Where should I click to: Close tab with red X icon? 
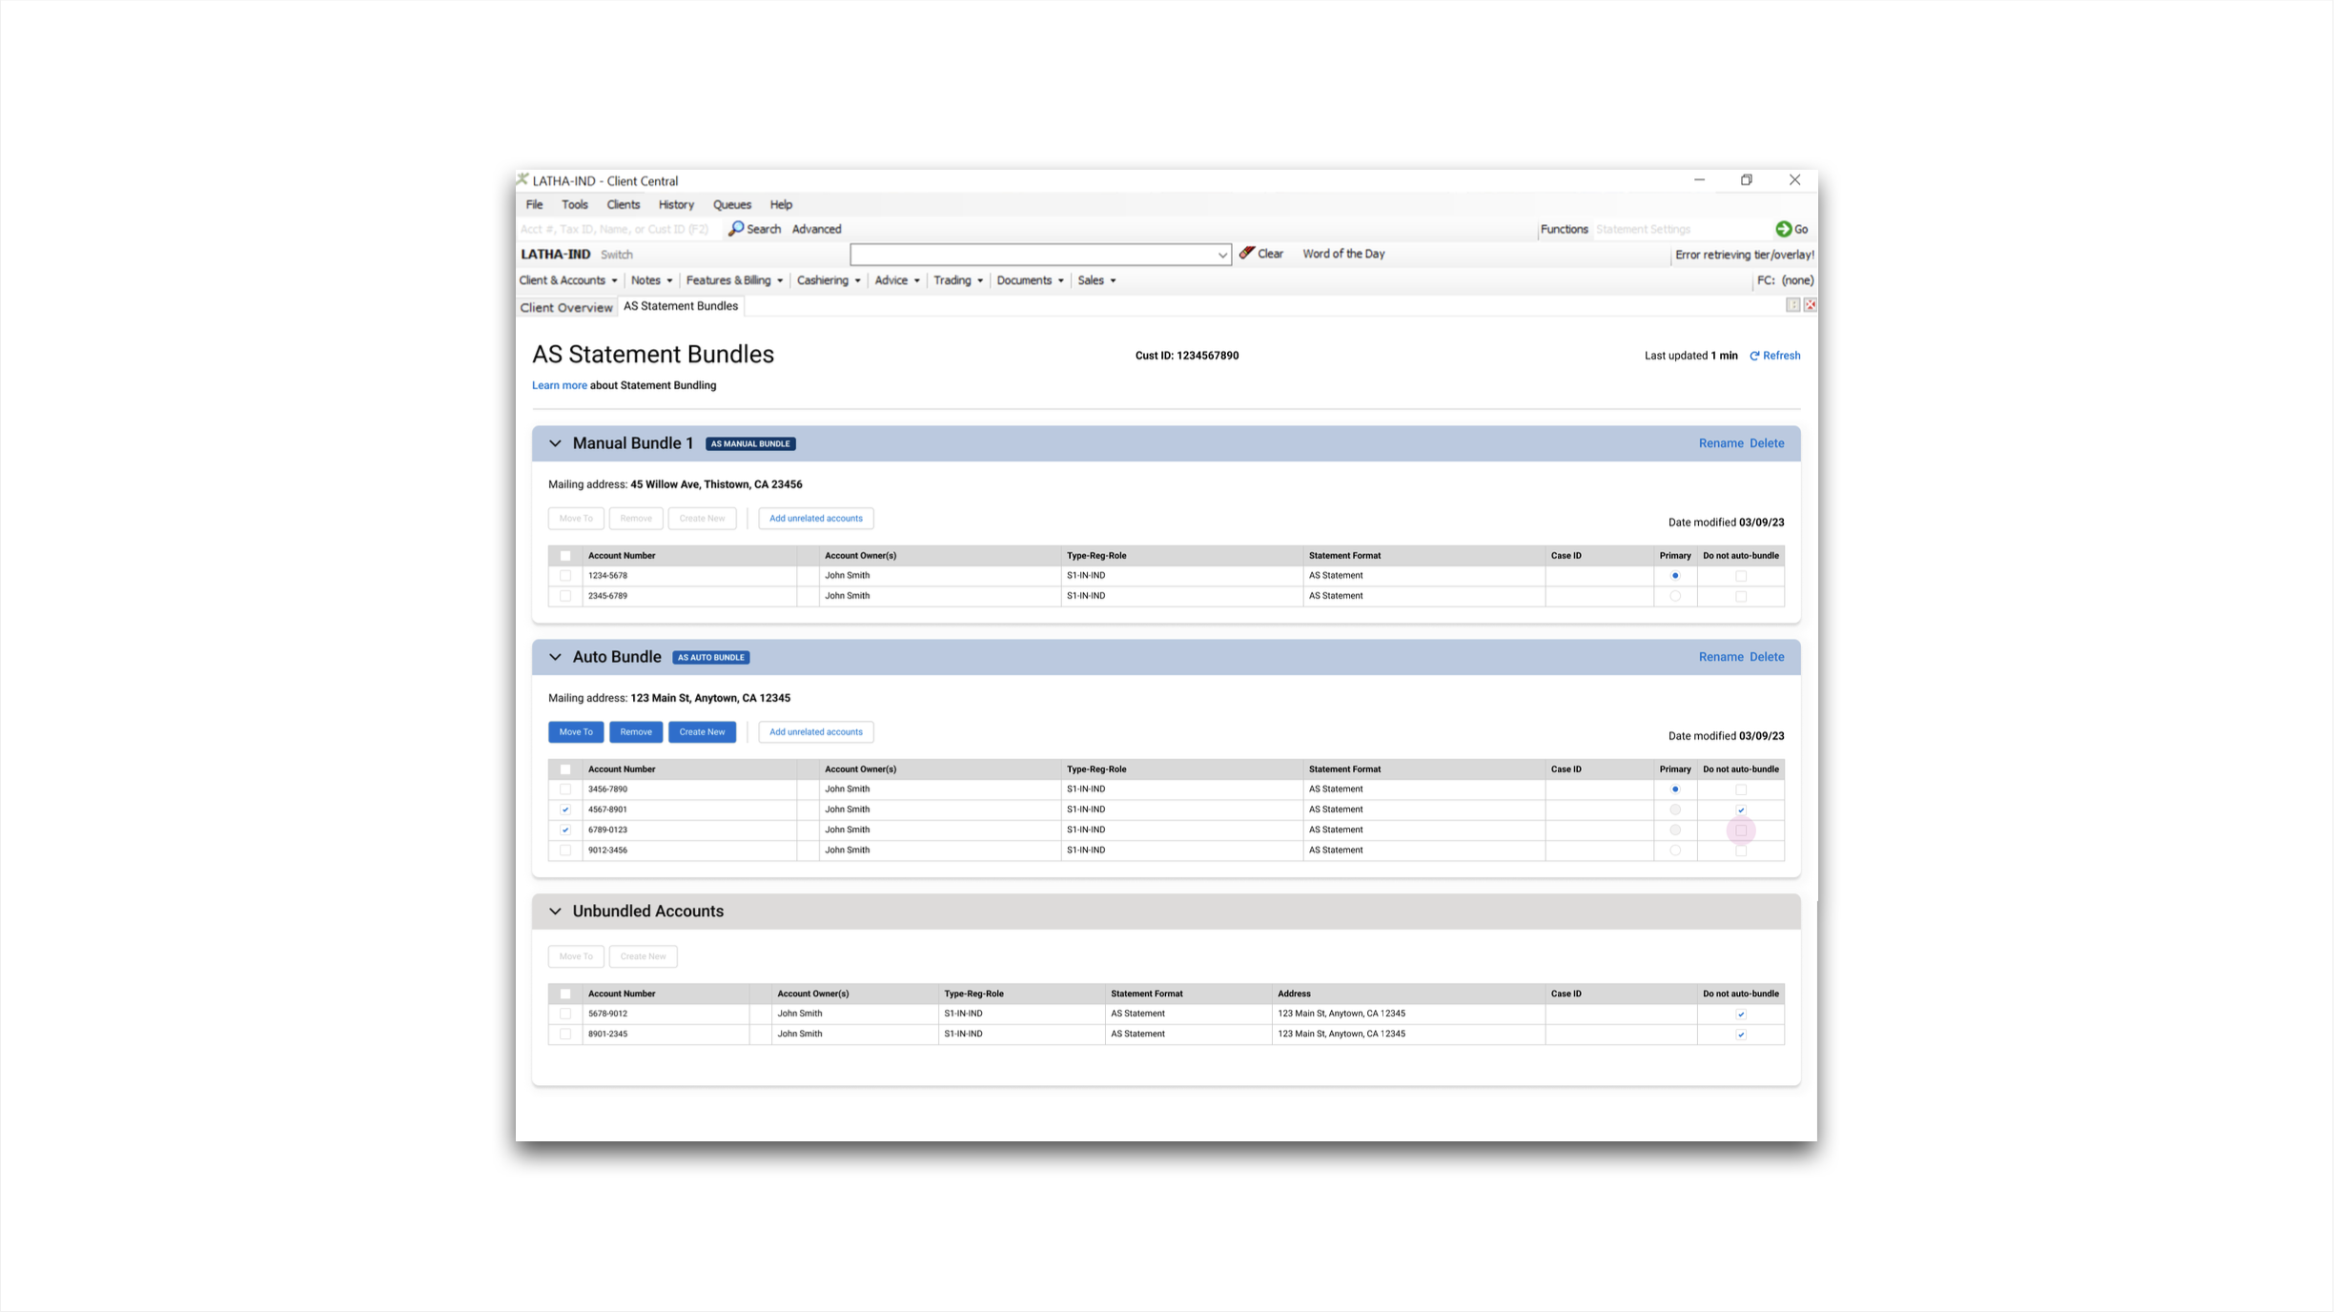click(x=1810, y=305)
